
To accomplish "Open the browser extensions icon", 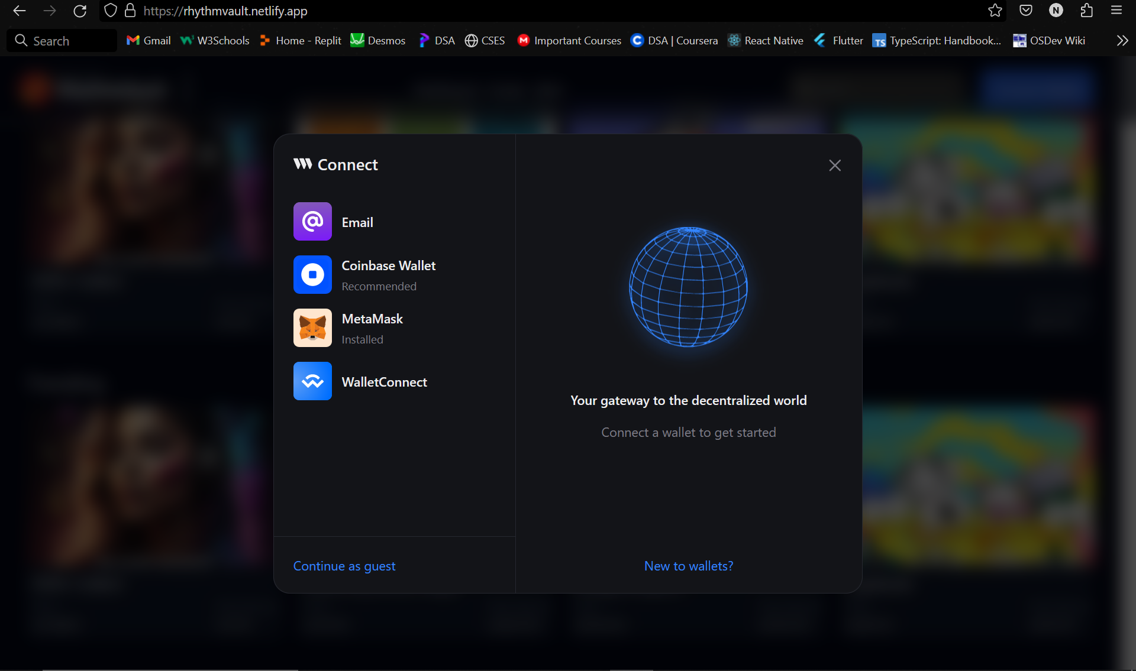I will tap(1086, 11).
